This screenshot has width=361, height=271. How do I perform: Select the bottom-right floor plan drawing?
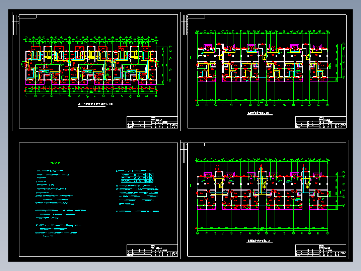(269, 196)
